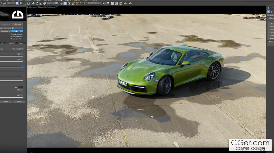Click Edit Named Selection Sets icon
274x153 pixels.
tap(85, 3)
